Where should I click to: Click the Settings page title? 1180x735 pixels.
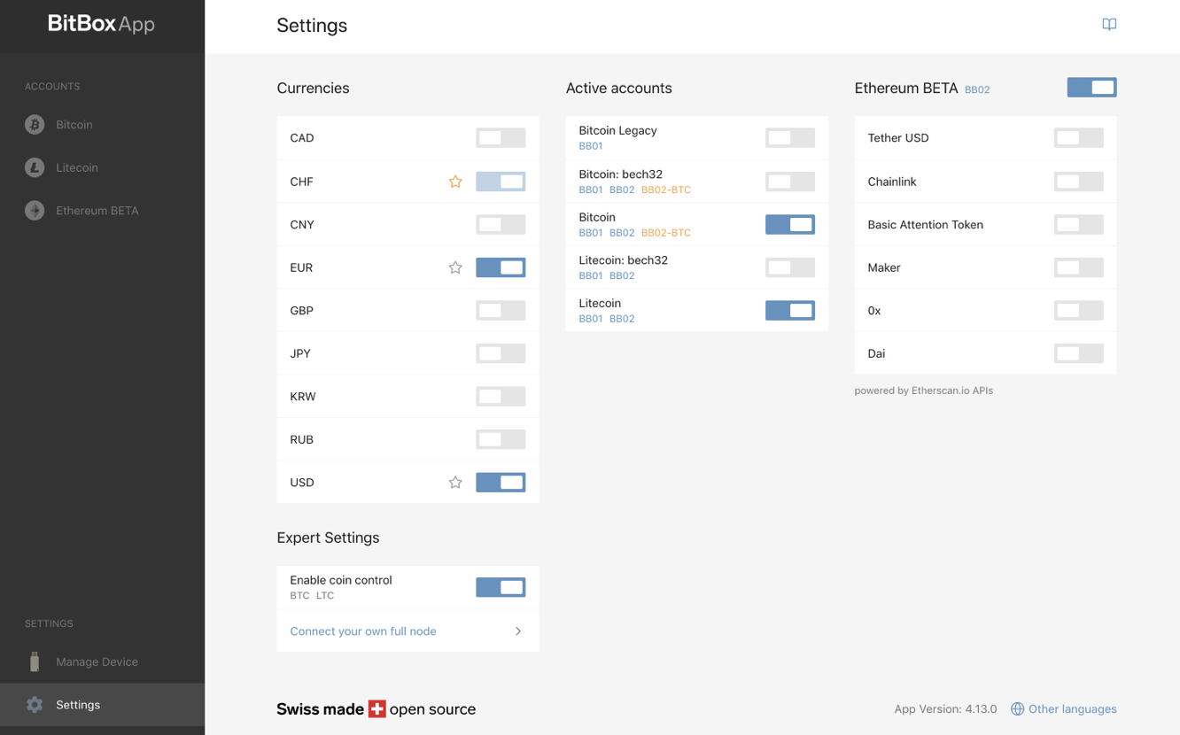tap(312, 26)
